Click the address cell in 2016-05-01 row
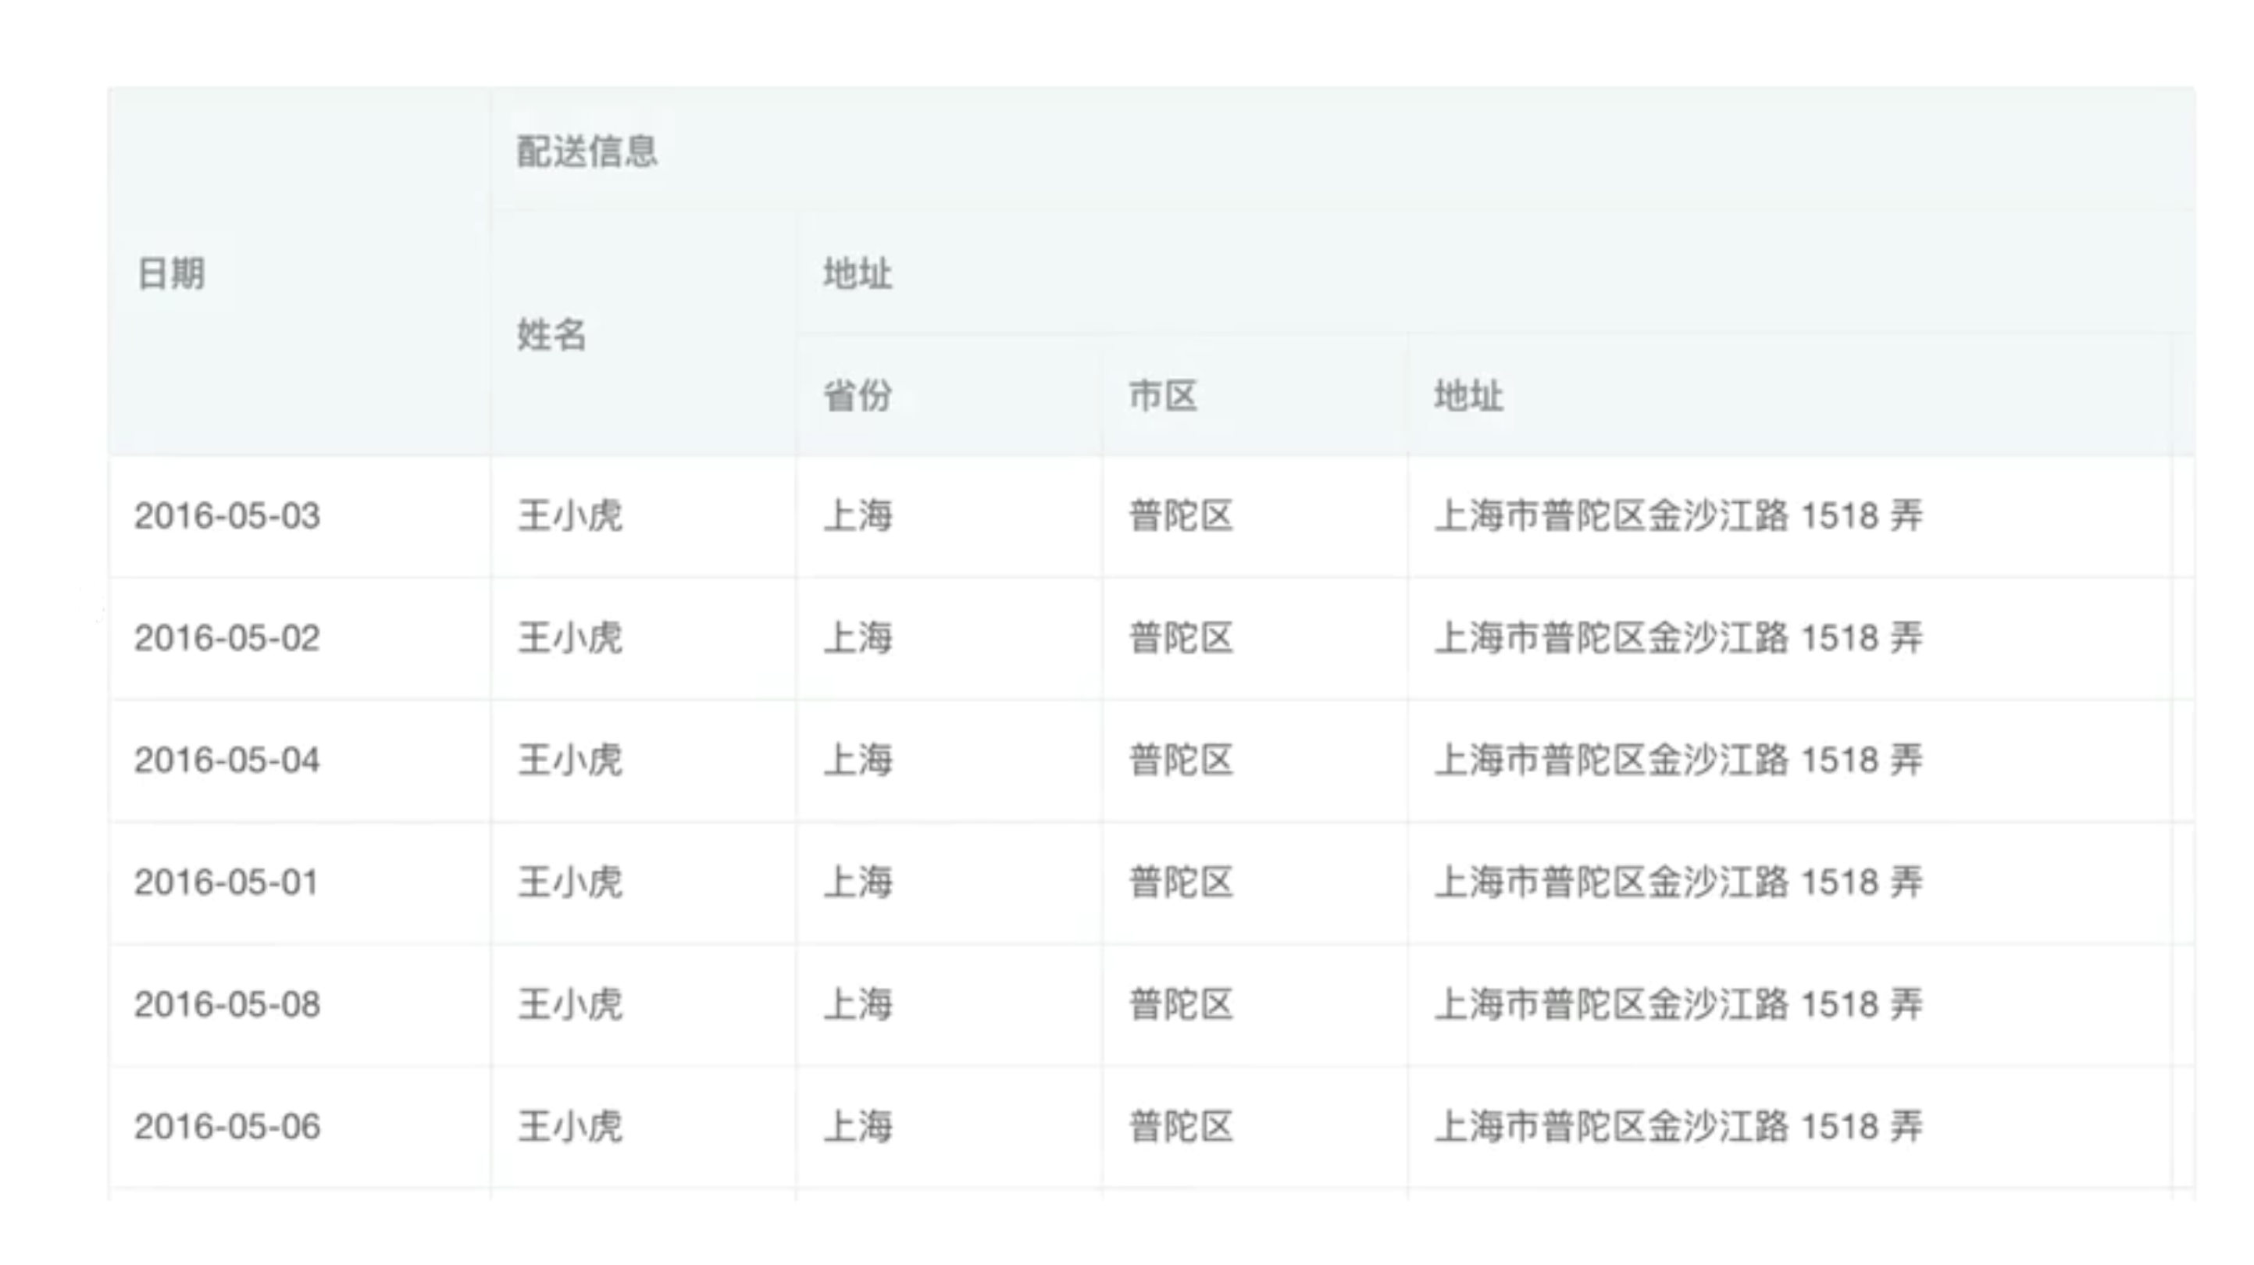Viewport: 2254px width, 1265px height. (x=1678, y=882)
